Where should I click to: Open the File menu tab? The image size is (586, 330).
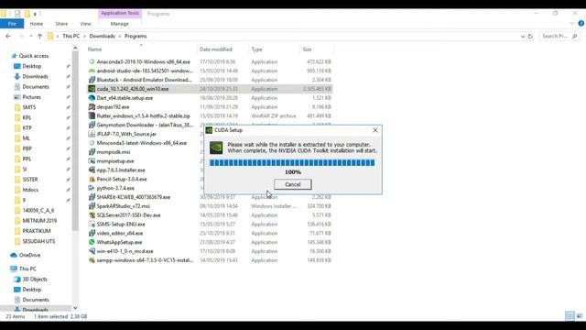coord(12,24)
